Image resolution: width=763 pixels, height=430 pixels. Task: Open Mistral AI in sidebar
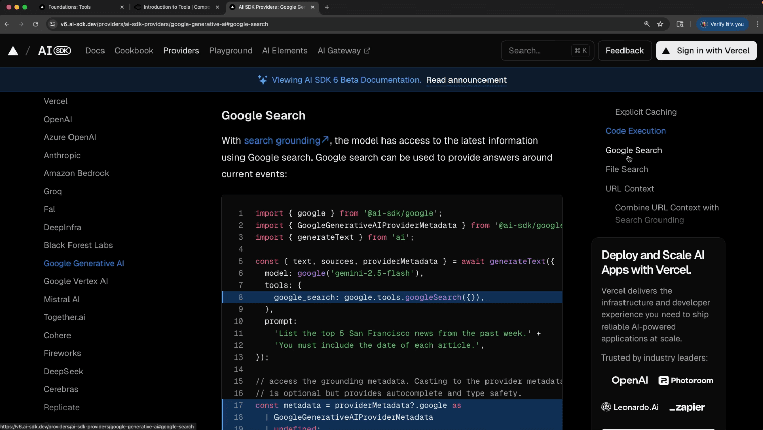pos(61,299)
